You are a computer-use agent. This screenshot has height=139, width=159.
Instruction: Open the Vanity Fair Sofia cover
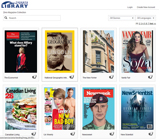[137, 51]
